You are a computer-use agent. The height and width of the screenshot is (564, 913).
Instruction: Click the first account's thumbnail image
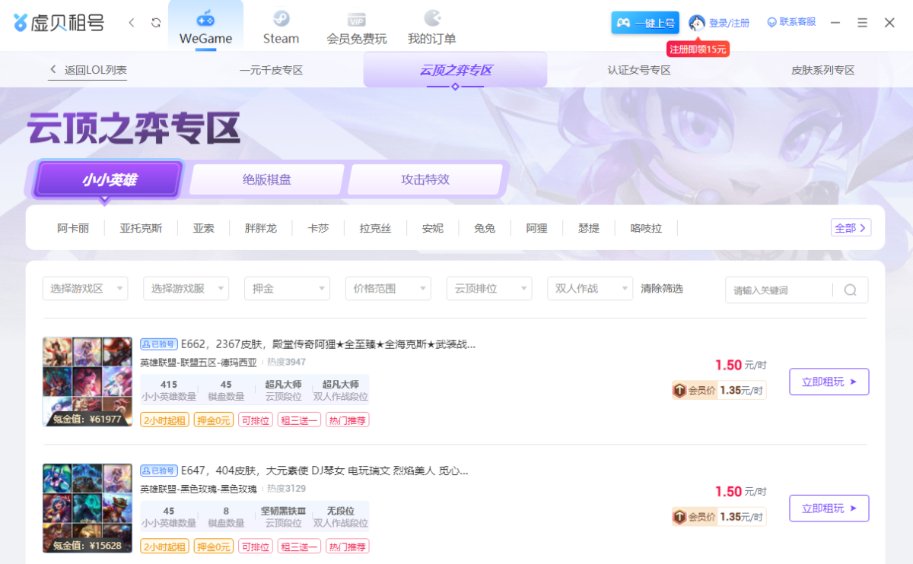pyautogui.click(x=87, y=382)
